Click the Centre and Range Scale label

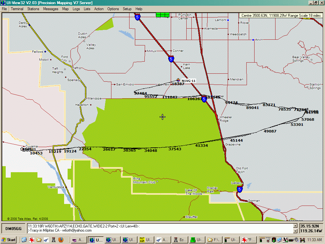click(281, 16)
